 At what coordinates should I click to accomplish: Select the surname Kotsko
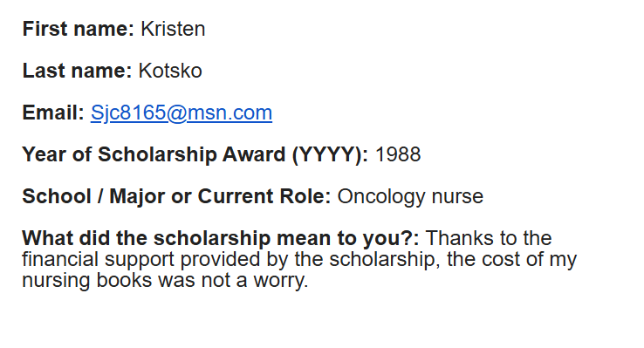point(170,71)
